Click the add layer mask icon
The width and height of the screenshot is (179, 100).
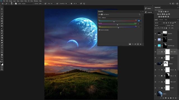point(166,98)
